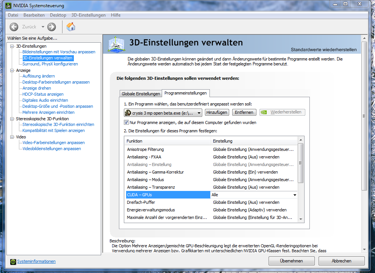The height and width of the screenshot is (273, 375).
Task: Click main panel scroll-down arrow
Action: (364, 250)
